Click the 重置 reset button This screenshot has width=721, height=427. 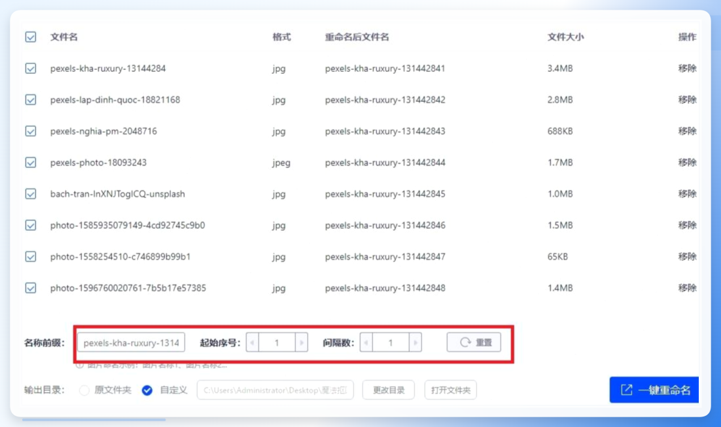tap(474, 343)
